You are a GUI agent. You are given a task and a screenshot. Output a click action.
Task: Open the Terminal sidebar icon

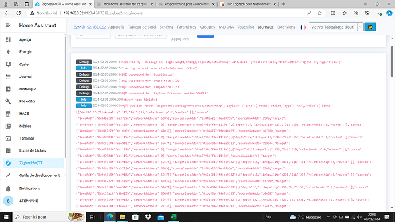(9, 138)
